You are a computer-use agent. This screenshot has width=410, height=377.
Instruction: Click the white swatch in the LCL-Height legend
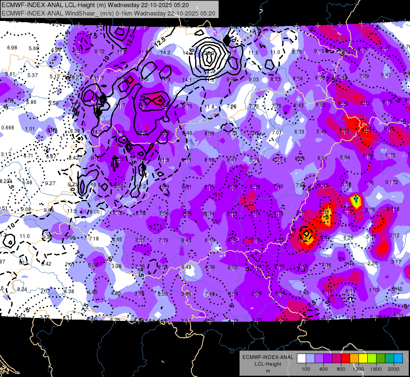click(x=302, y=359)
